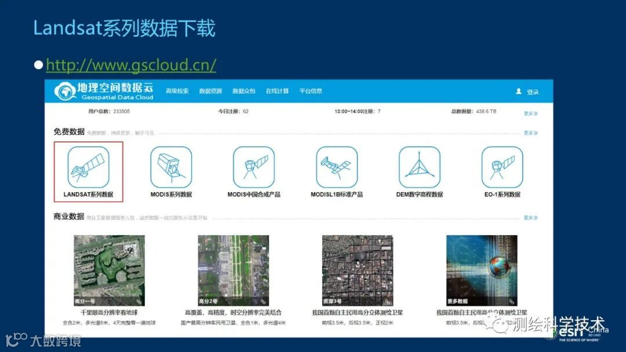626x352 pixels.
Task: Select the MODIS series satellite icon
Action: pos(171,167)
